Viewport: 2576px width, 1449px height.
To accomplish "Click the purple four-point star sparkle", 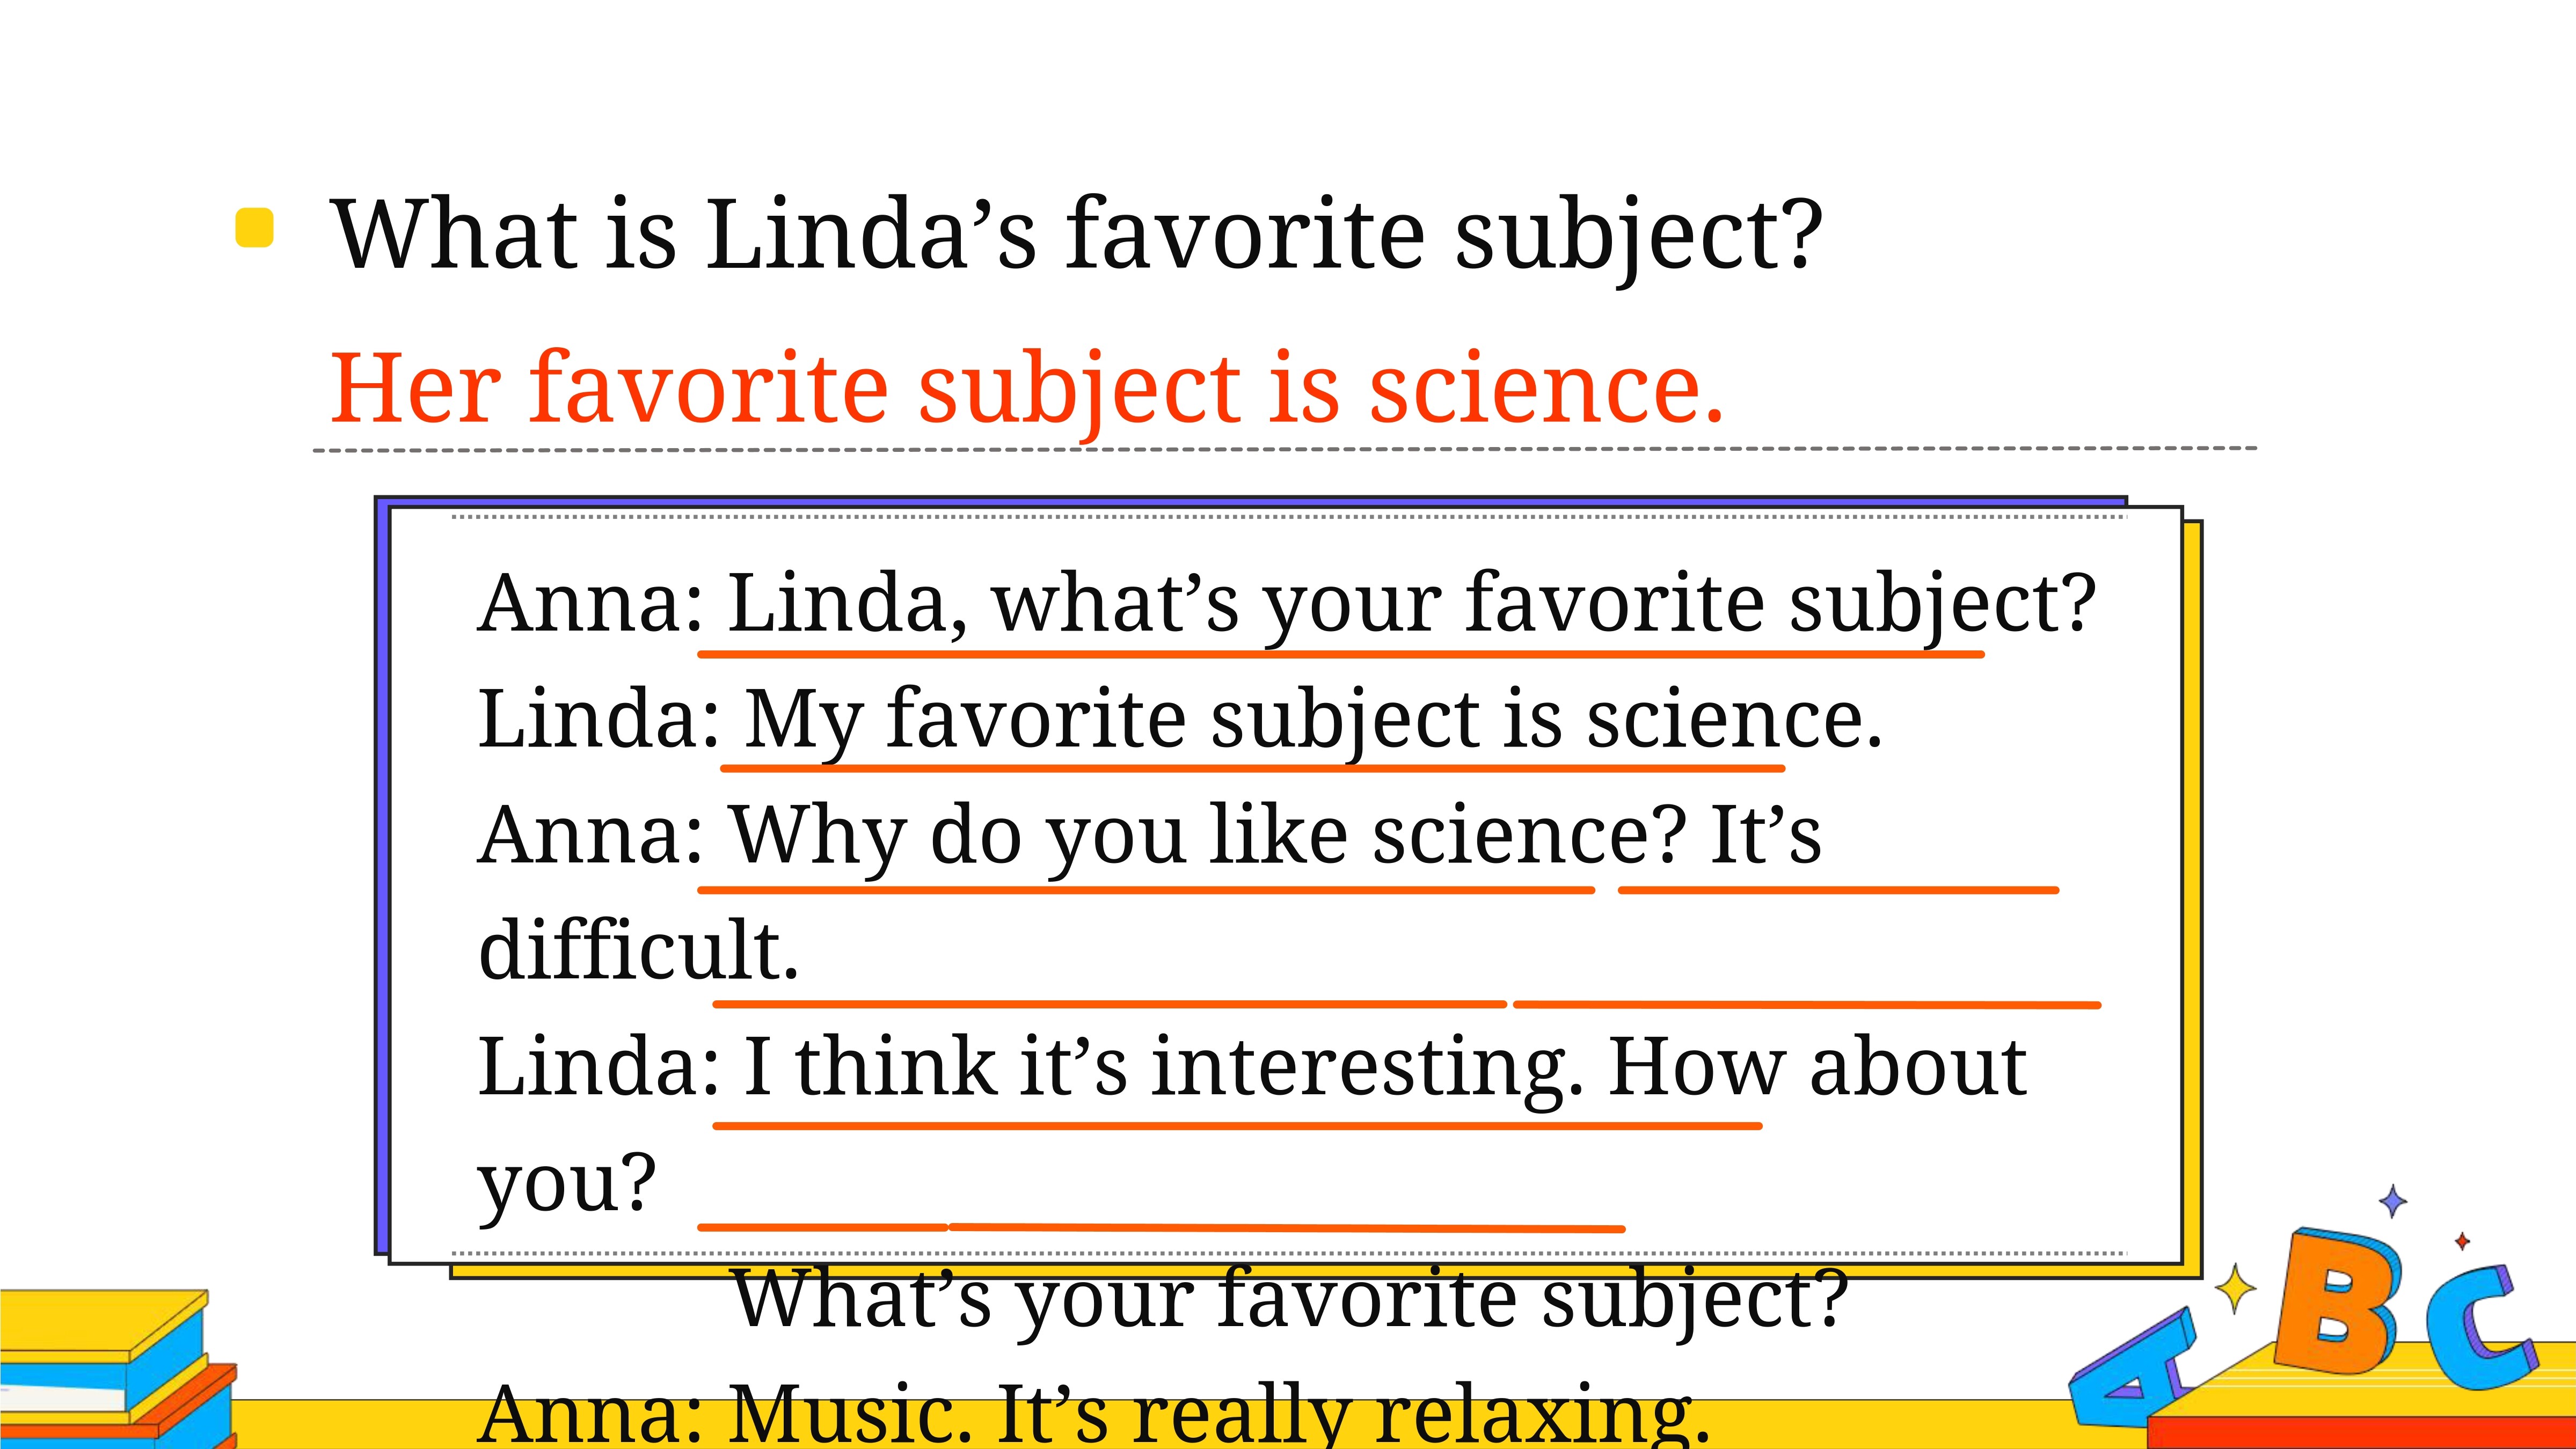I will point(2392,1201).
